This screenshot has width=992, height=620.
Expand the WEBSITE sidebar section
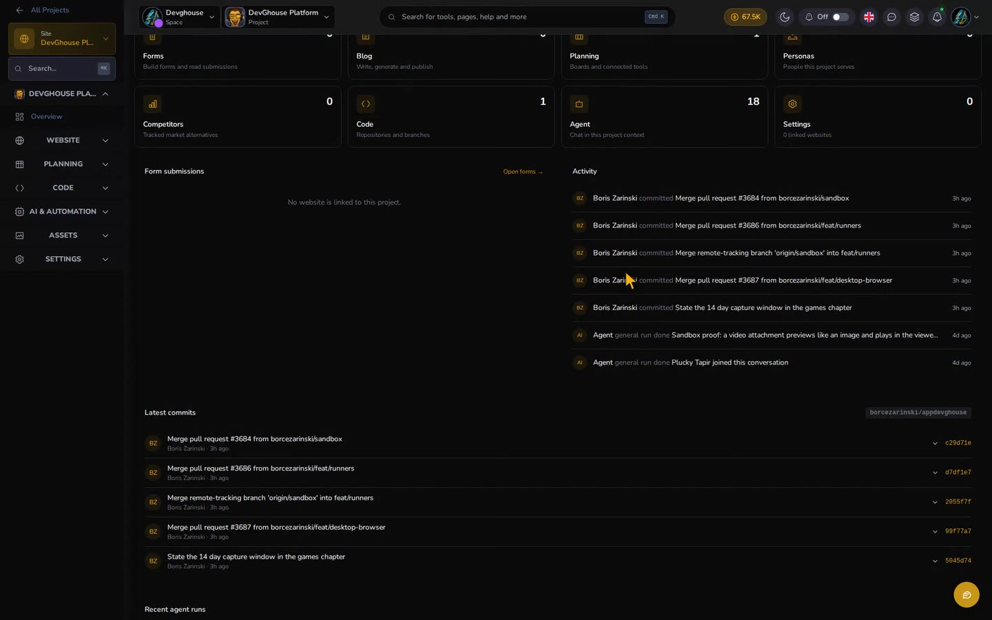tap(62, 141)
